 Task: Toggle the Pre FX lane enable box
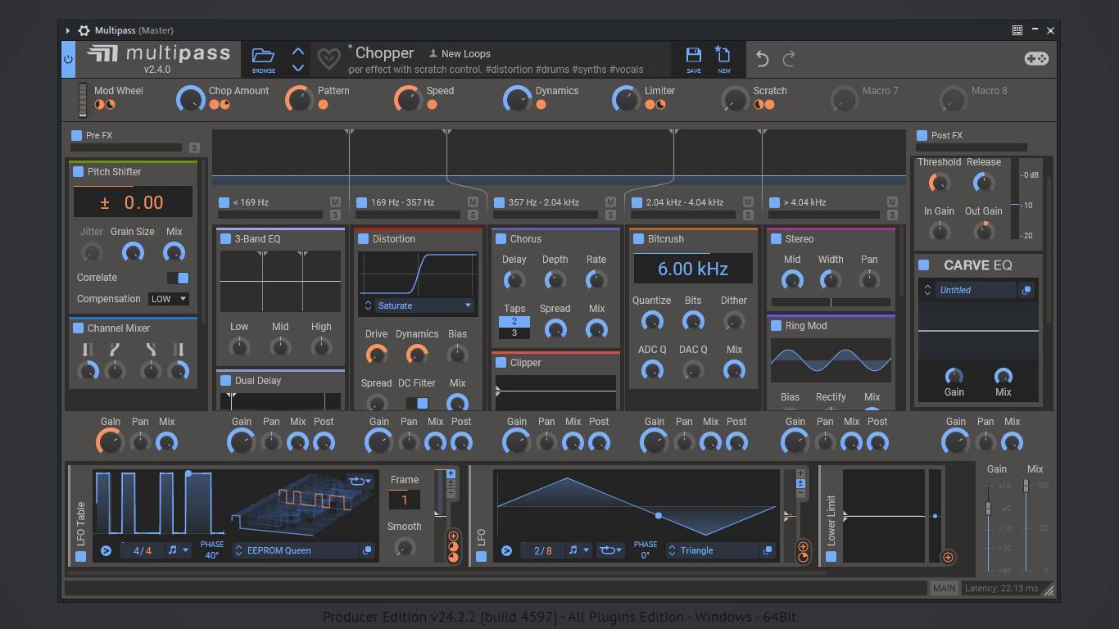coord(76,135)
